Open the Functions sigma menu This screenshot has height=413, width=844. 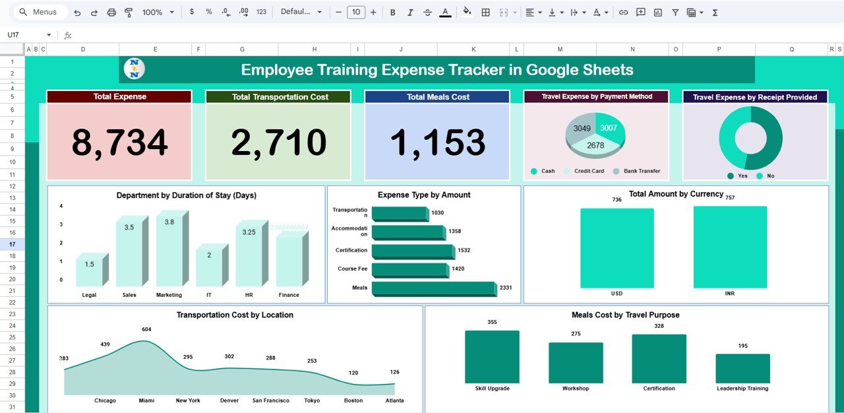(714, 12)
